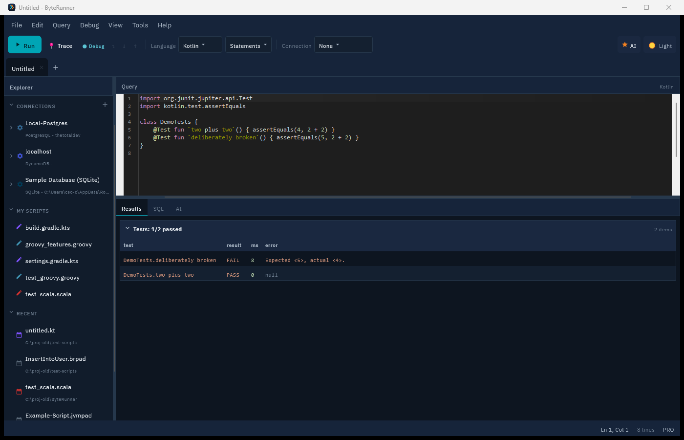Click the FAIL result cell

tap(233, 261)
